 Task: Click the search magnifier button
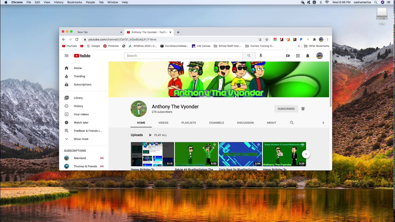tap(249, 56)
